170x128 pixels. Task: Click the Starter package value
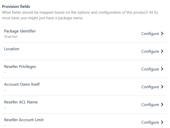pyautogui.click(x=11, y=37)
